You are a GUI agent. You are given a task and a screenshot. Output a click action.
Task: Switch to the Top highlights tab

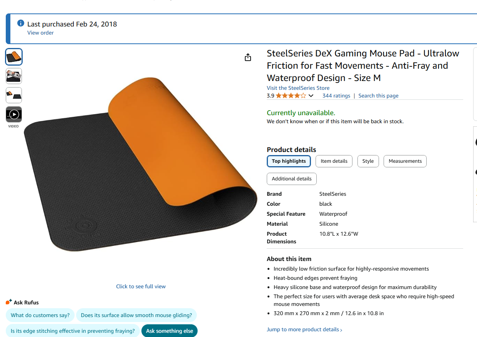pos(289,161)
